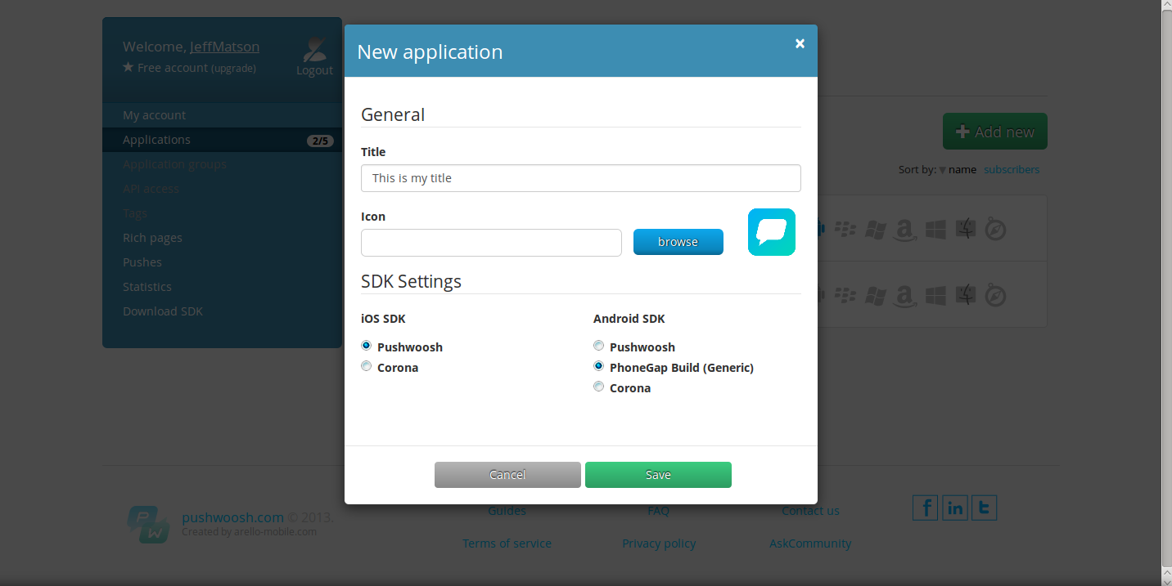Open the Terms of service link
The height and width of the screenshot is (586, 1172).
click(x=507, y=544)
